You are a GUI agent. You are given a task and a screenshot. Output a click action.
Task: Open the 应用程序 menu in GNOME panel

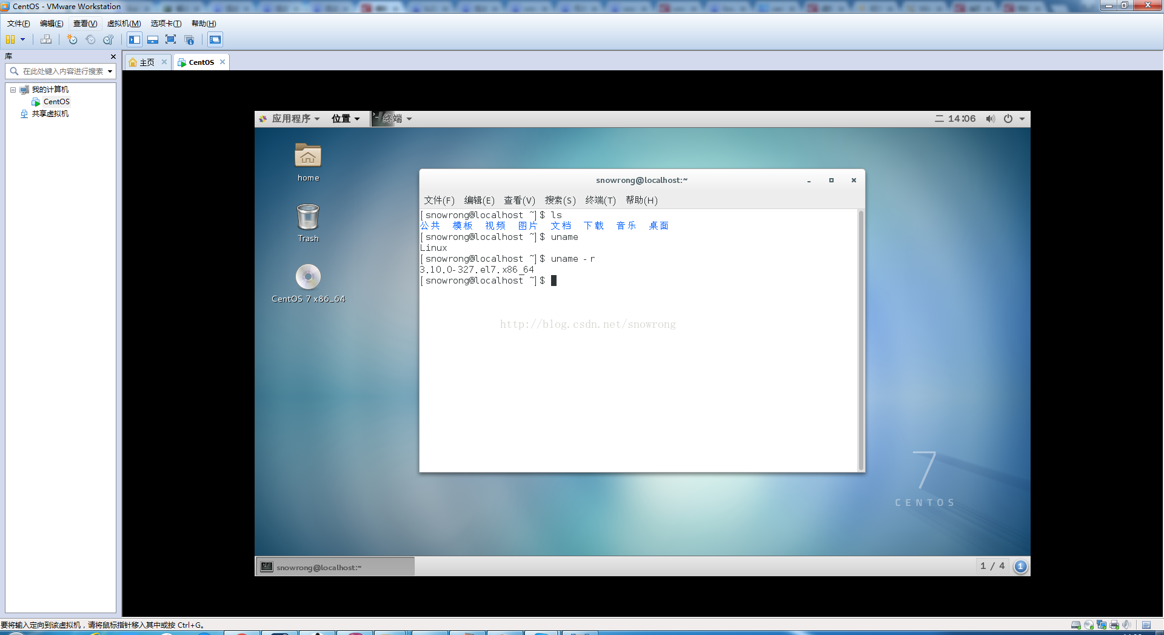[290, 119]
